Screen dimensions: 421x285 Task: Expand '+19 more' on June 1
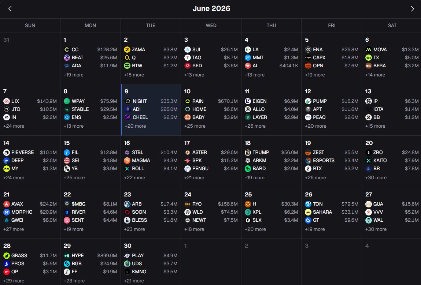[x=74, y=75]
